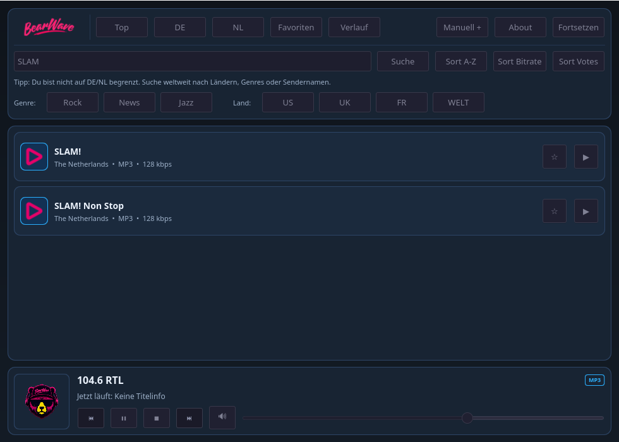Filter by News genre
619x442 pixels.
tap(129, 102)
